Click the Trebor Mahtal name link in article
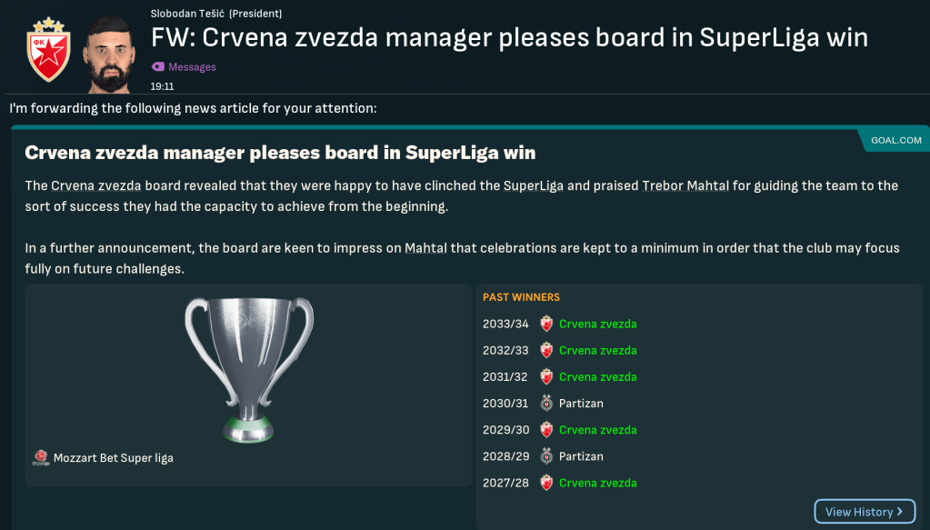The width and height of the screenshot is (930, 530). pyautogui.click(x=685, y=185)
